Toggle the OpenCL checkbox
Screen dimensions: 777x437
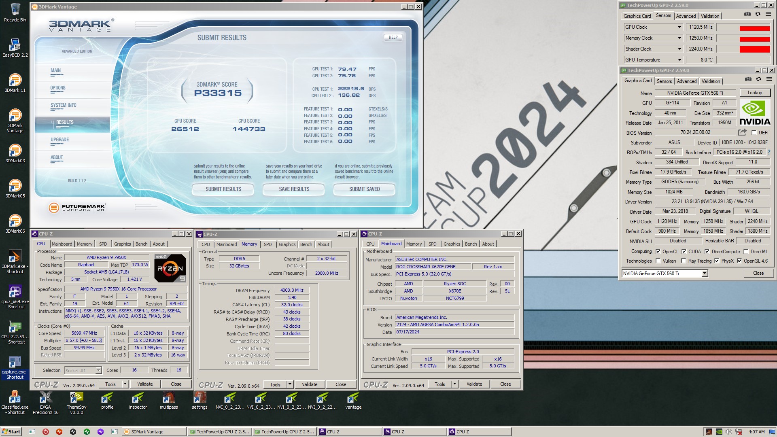pos(658,251)
